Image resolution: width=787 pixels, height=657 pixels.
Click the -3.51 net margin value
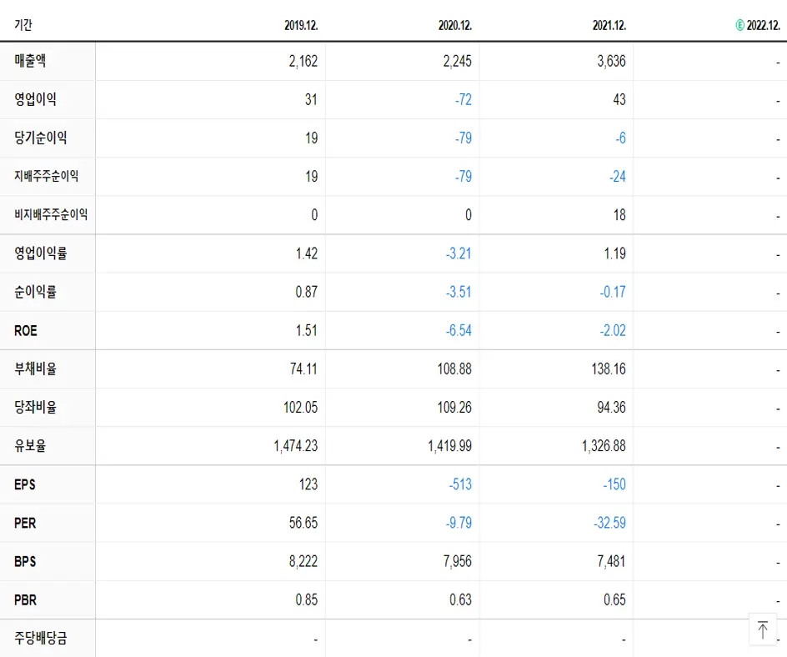point(459,292)
